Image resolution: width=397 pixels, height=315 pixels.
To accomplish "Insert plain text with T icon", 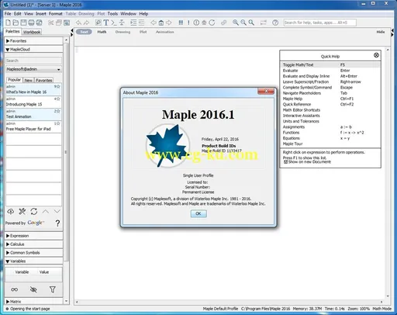I will (x=106, y=22).
